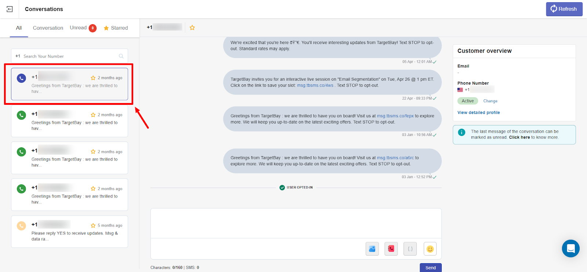
Task: Click the orange phone icon on the 'Please reply YES' conversation
Action: 22,225
